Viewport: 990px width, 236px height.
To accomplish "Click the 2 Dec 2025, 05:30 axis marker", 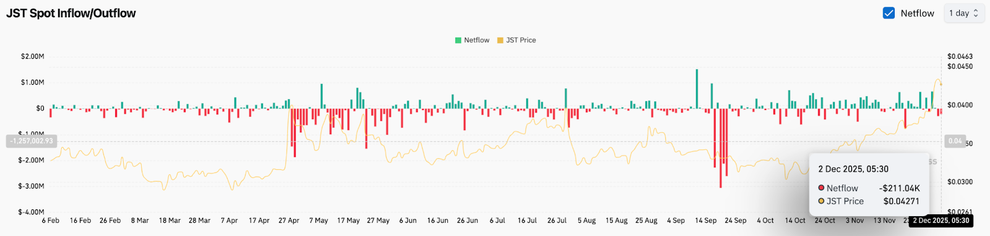I will click(941, 221).
